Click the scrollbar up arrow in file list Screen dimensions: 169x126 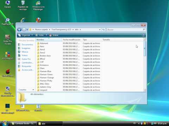(x=145, y=40)
